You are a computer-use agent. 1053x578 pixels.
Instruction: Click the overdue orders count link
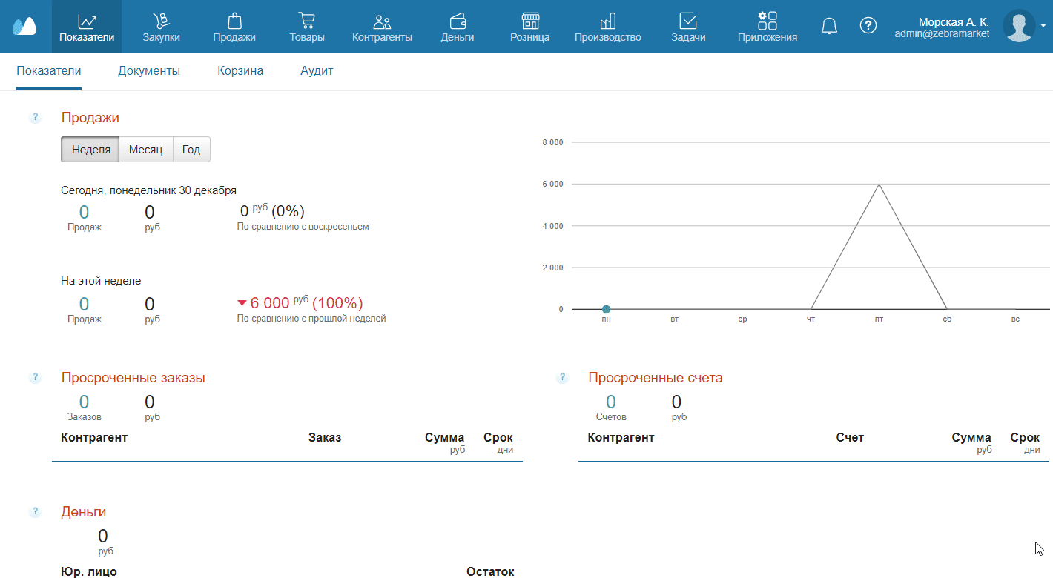(x=84, y=402)
